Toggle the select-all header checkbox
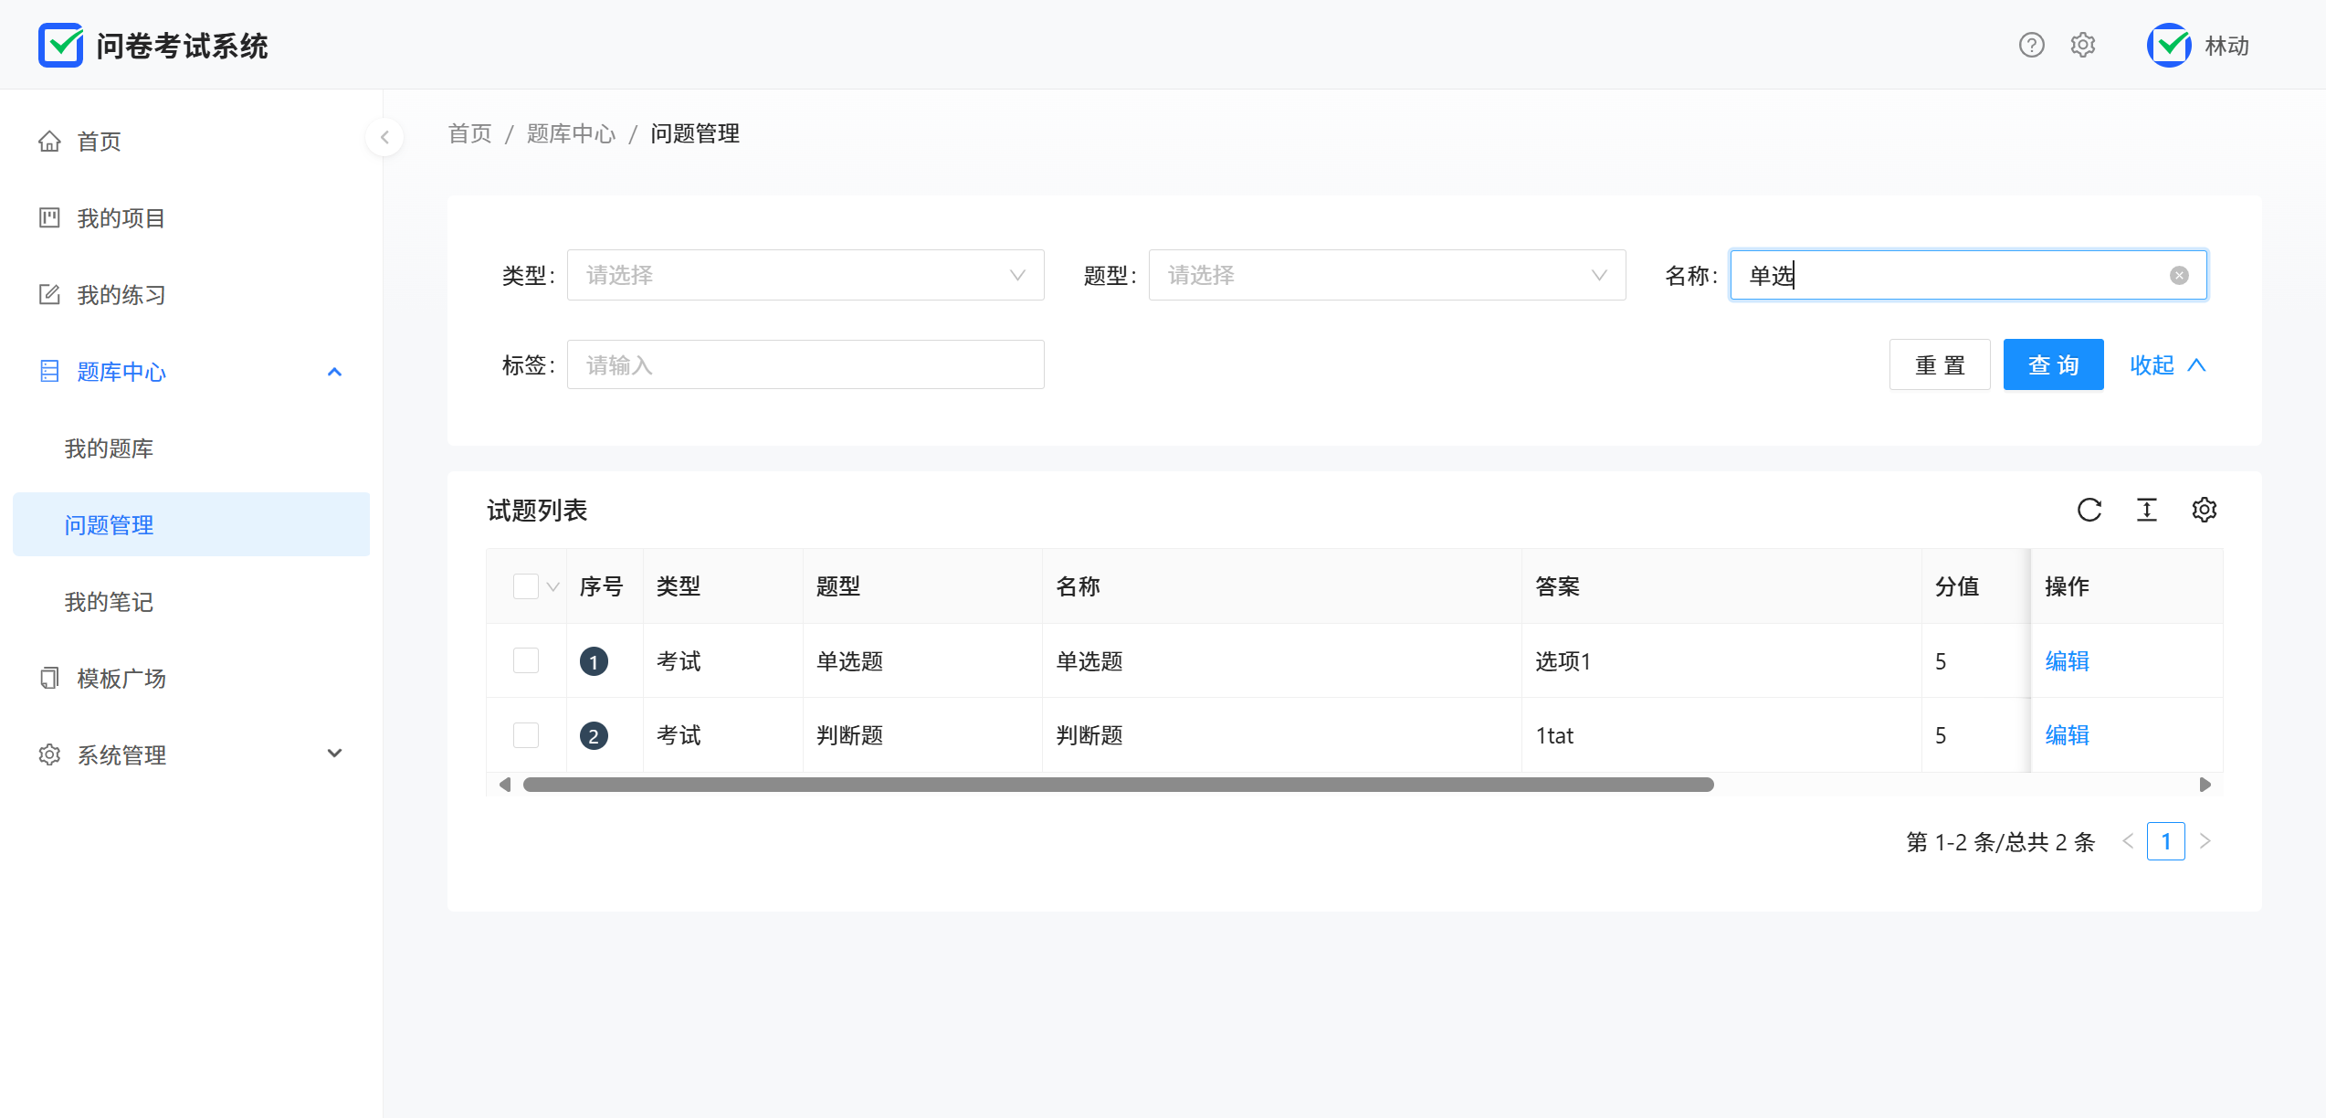The width and height of the screenshot is (2326, 1118). click(526, 586)
